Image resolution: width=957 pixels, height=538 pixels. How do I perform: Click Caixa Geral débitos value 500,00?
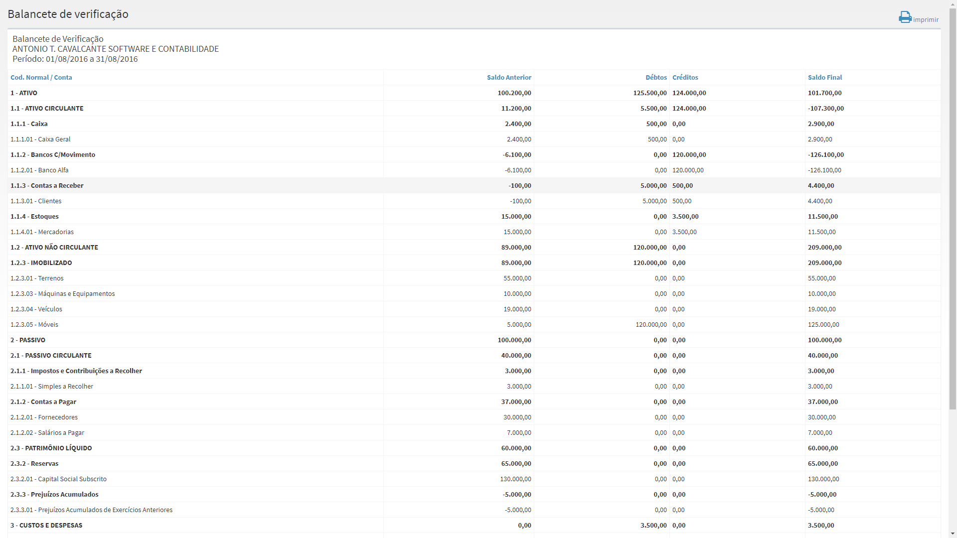point(657,139)
